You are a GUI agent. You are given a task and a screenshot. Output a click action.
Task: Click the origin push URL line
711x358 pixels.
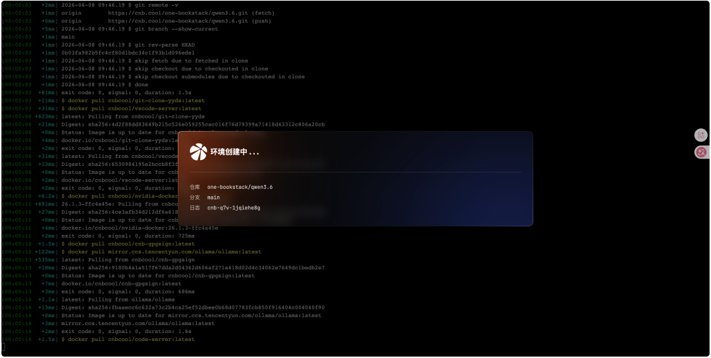tap(166, 21)
